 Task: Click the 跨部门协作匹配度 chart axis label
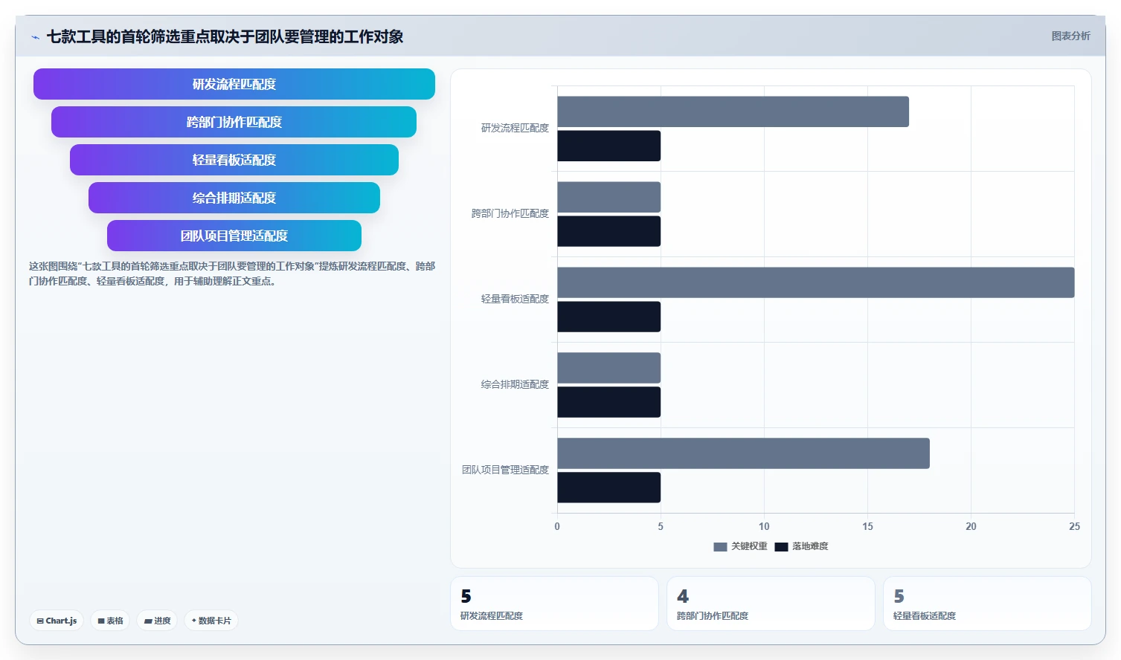tap(510, 214)
